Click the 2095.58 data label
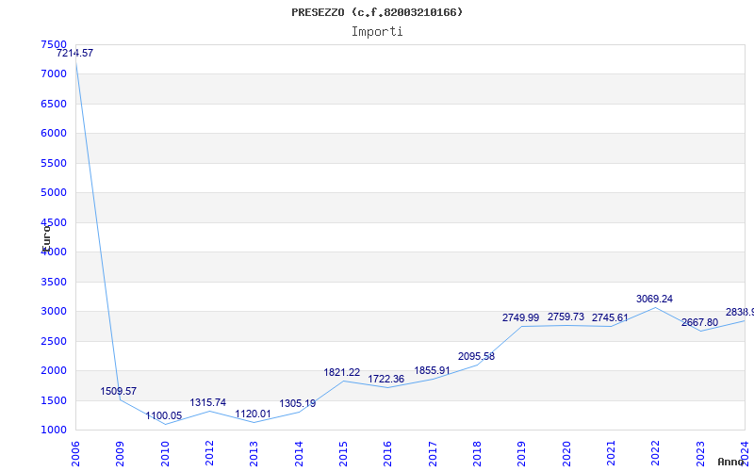The image size is (754, 471). click(477, 357)
